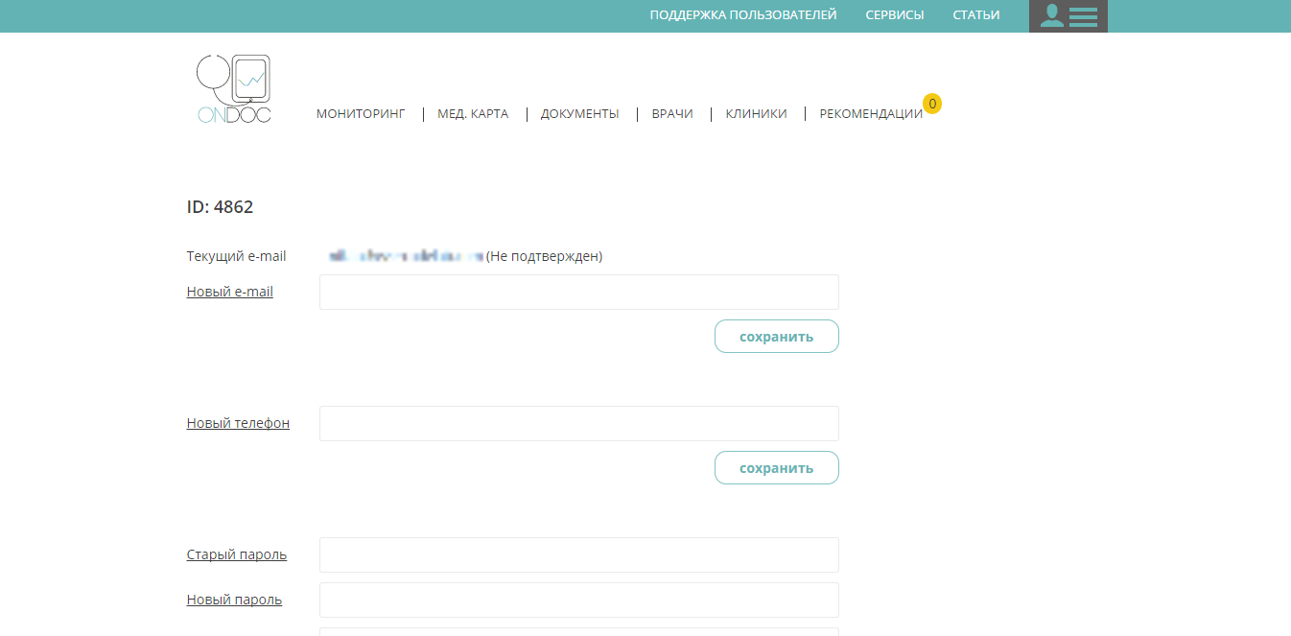Open Поддержка пользователей in top bar

[742, 15]
